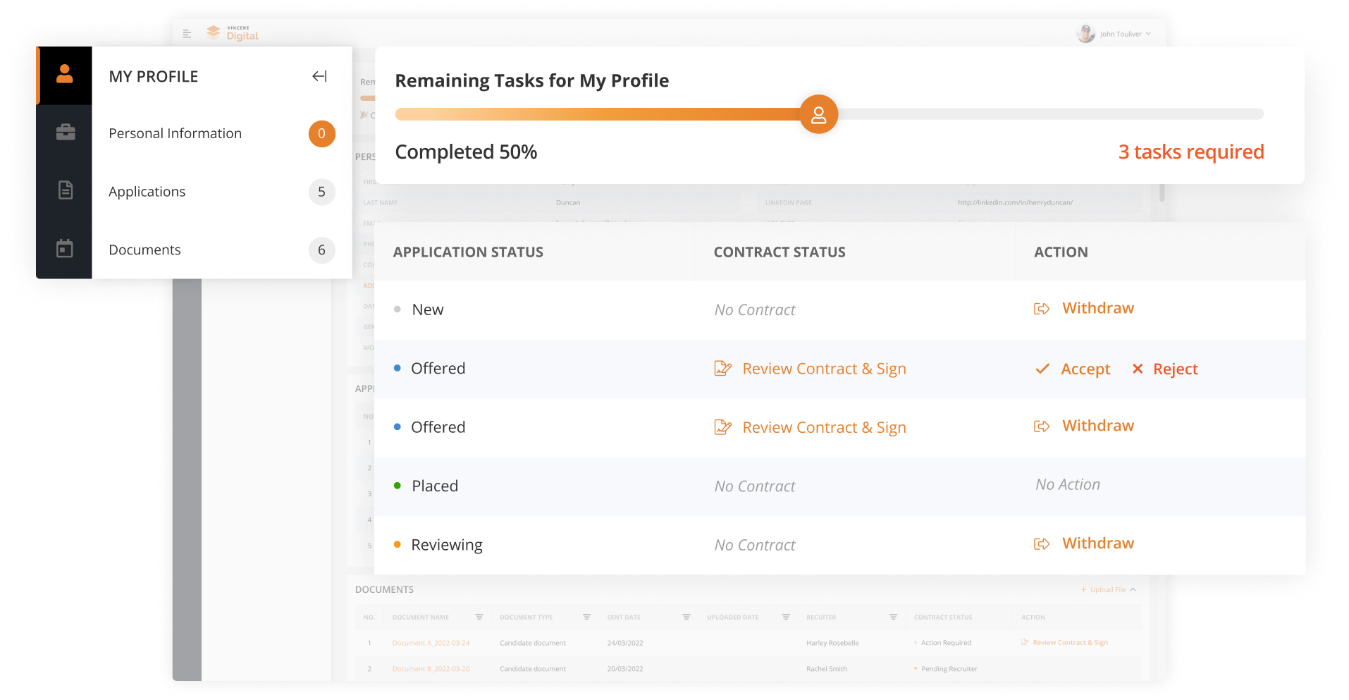Screen dimensions: 1349x700
Task: Open John Touliver user dropdown
Action: click(x=1114, y=34)
